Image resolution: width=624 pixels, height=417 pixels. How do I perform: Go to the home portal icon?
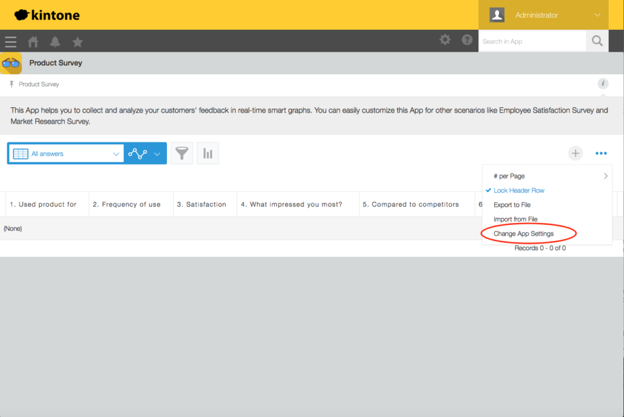pyautogui.click(x=34, y=42)
